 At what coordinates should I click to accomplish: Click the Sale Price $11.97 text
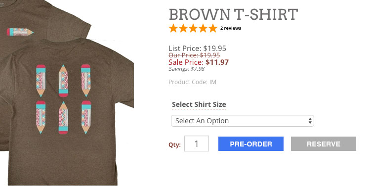pyautogui.click(x=199, y=62)
